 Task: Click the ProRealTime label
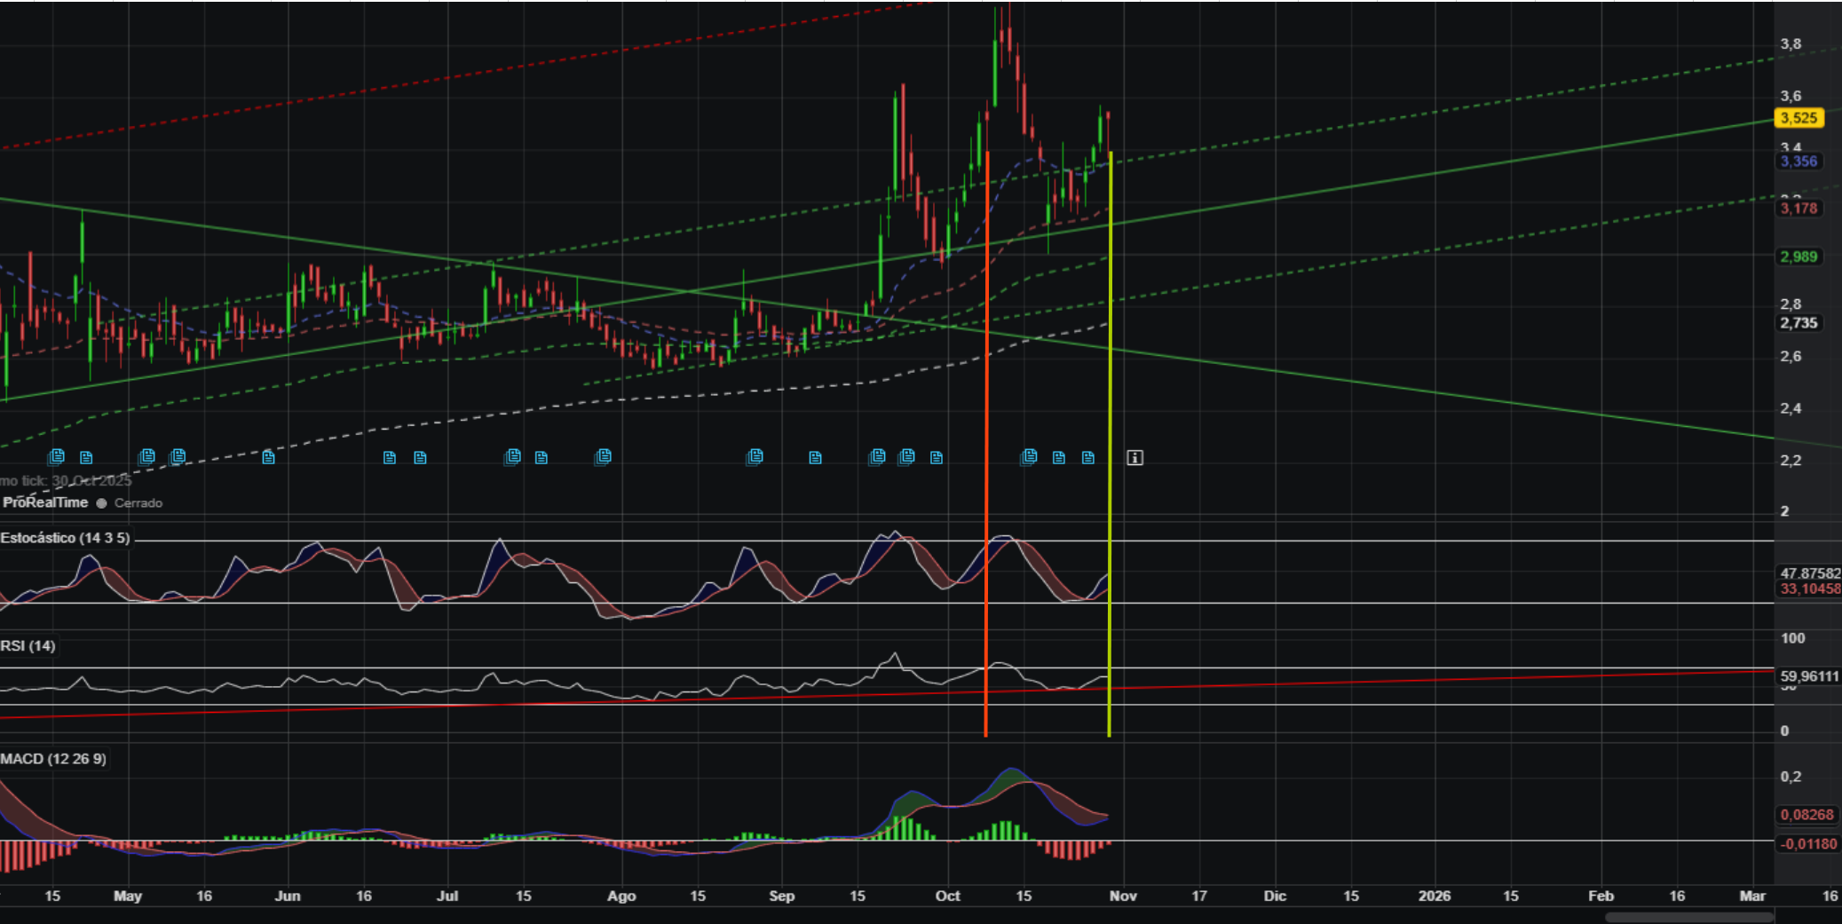[45, 502]
